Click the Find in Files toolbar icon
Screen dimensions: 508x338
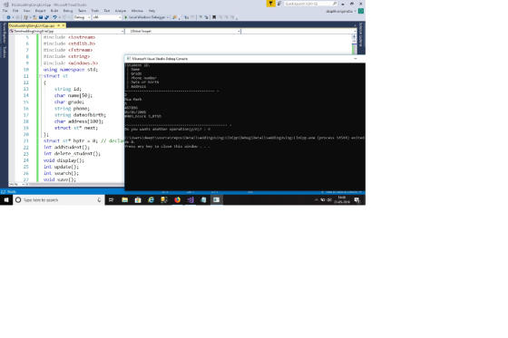pyautogui.click(x=174, y=17)
